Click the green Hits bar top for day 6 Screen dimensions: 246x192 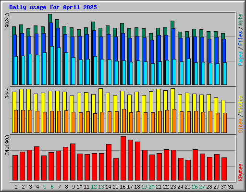pyautogui.click(x=50, y=18)
